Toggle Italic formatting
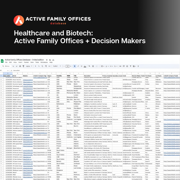 coord(78,66)
